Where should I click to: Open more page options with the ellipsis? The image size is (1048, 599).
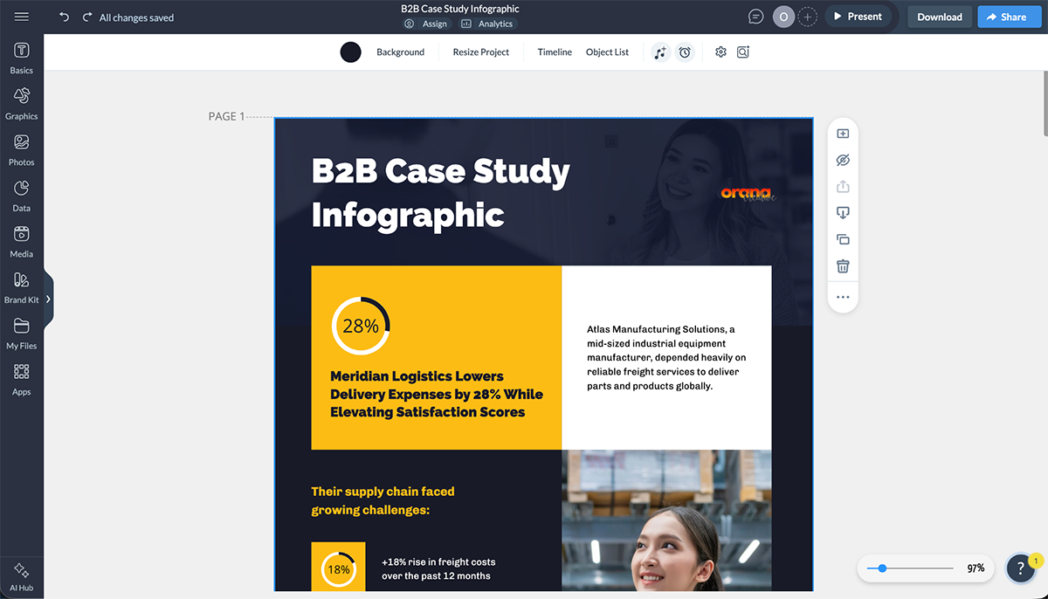[842, 297]
